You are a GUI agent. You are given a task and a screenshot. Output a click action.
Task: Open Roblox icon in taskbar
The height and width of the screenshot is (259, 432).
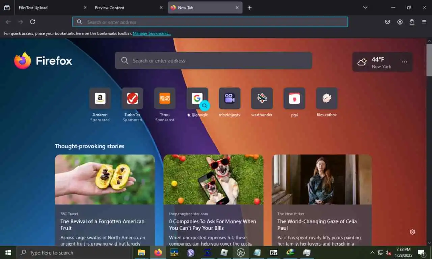pos(224,252)
